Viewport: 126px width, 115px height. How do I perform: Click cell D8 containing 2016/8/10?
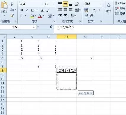click(67, 70)
